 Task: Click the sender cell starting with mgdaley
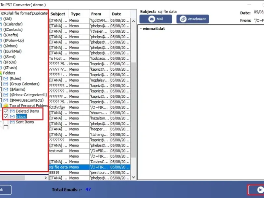(100, 80)
